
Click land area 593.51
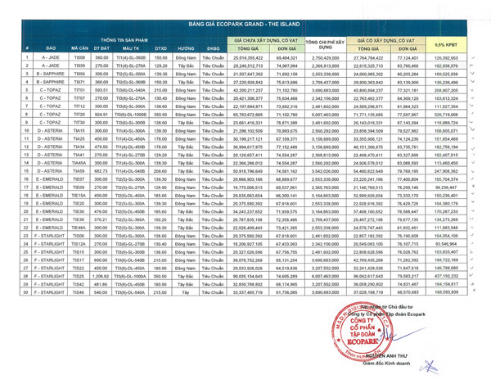coord(101,90)
